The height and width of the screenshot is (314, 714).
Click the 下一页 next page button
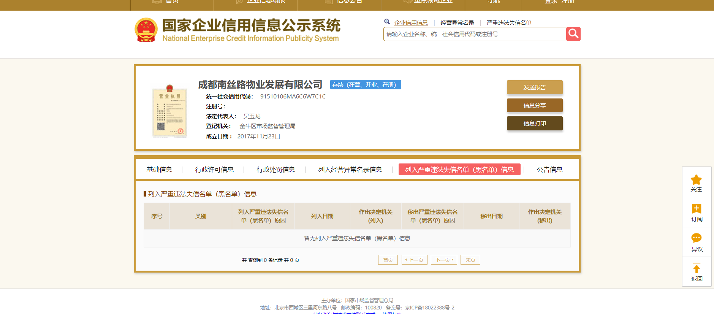click(444, 260)
